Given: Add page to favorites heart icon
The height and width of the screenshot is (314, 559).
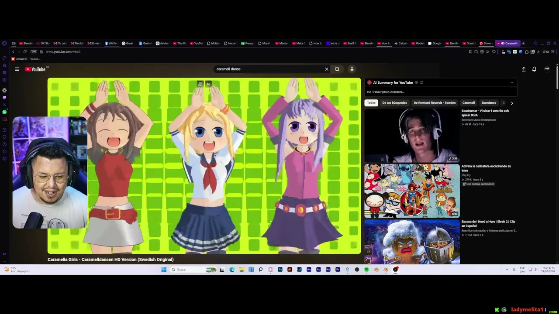Looking at the screenshot, I should point(494,52).
